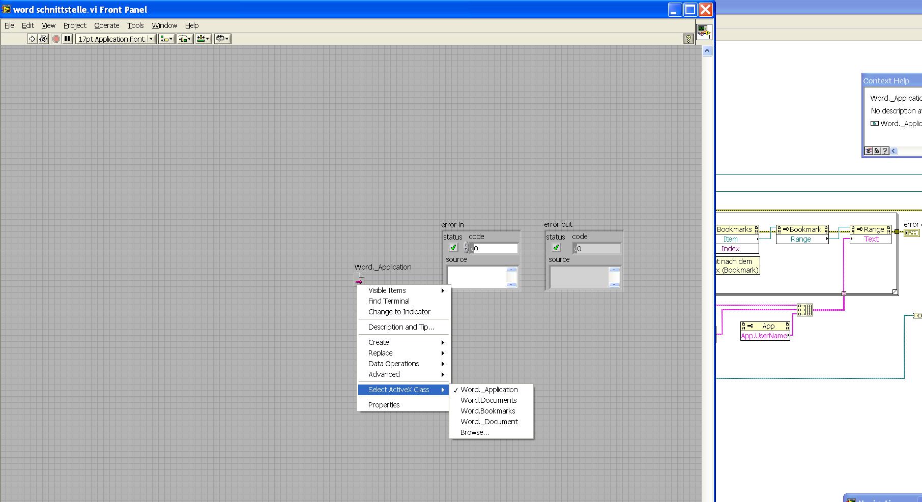
Task: Click the error out terminal in block diagram
Action: coord(911,232)
